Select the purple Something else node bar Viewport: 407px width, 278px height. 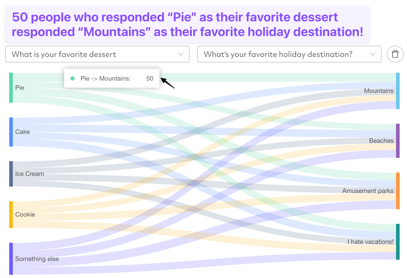pyautogui.click(x=11, y=259)
